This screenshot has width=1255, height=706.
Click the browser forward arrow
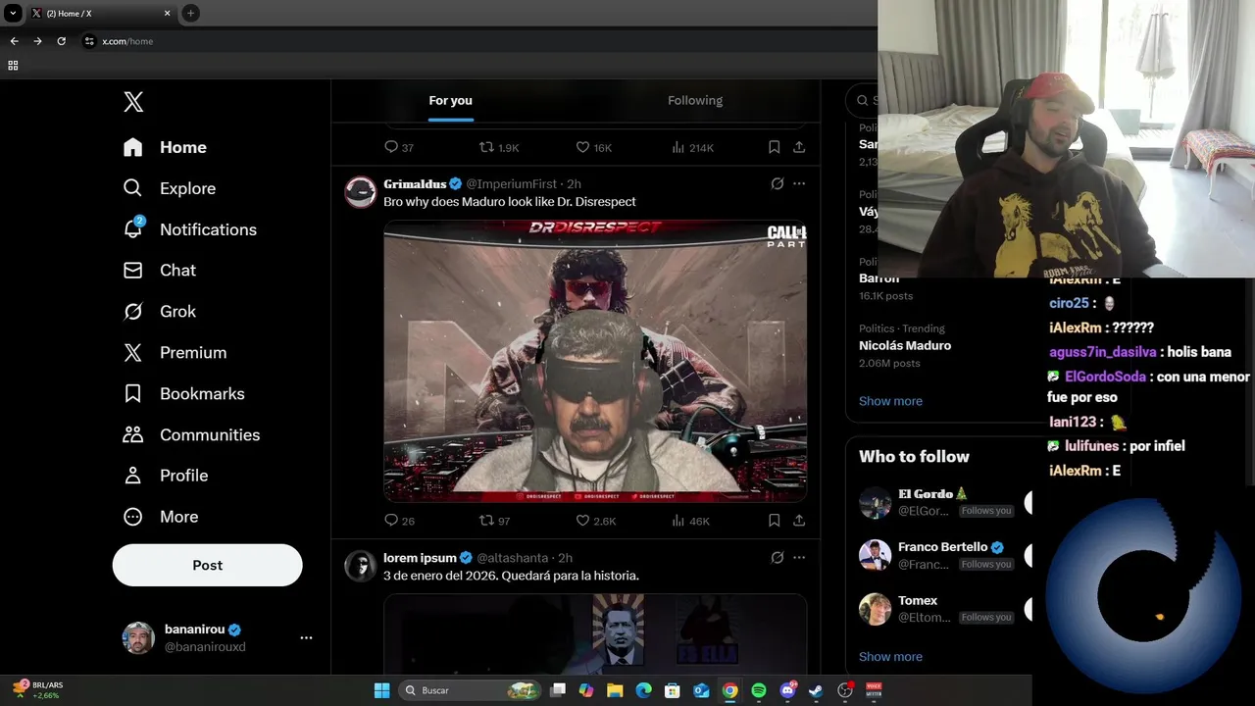(37, 41)
